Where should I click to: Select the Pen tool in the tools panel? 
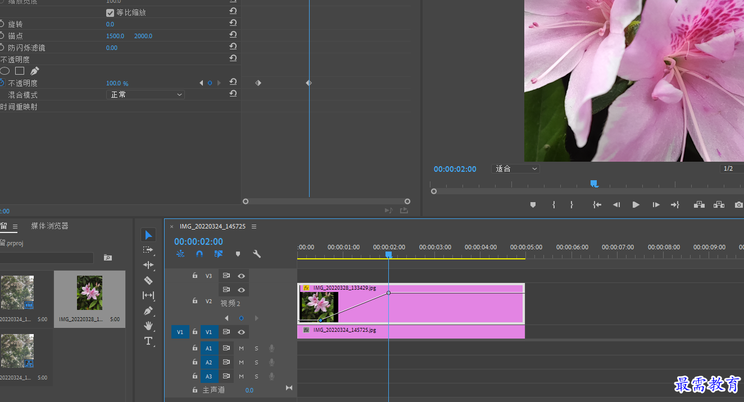click(148, 310)
